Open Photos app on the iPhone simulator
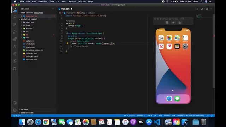226x127 pixels. point(169,38)
